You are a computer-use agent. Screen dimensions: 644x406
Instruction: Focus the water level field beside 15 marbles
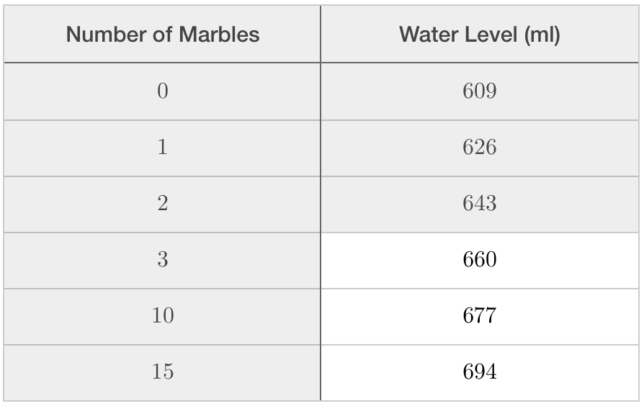480,372
